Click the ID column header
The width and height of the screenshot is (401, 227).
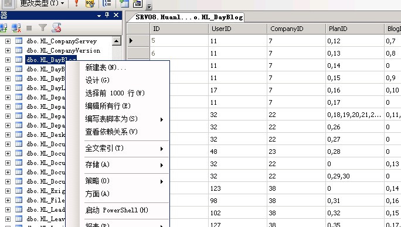(179, 29)
